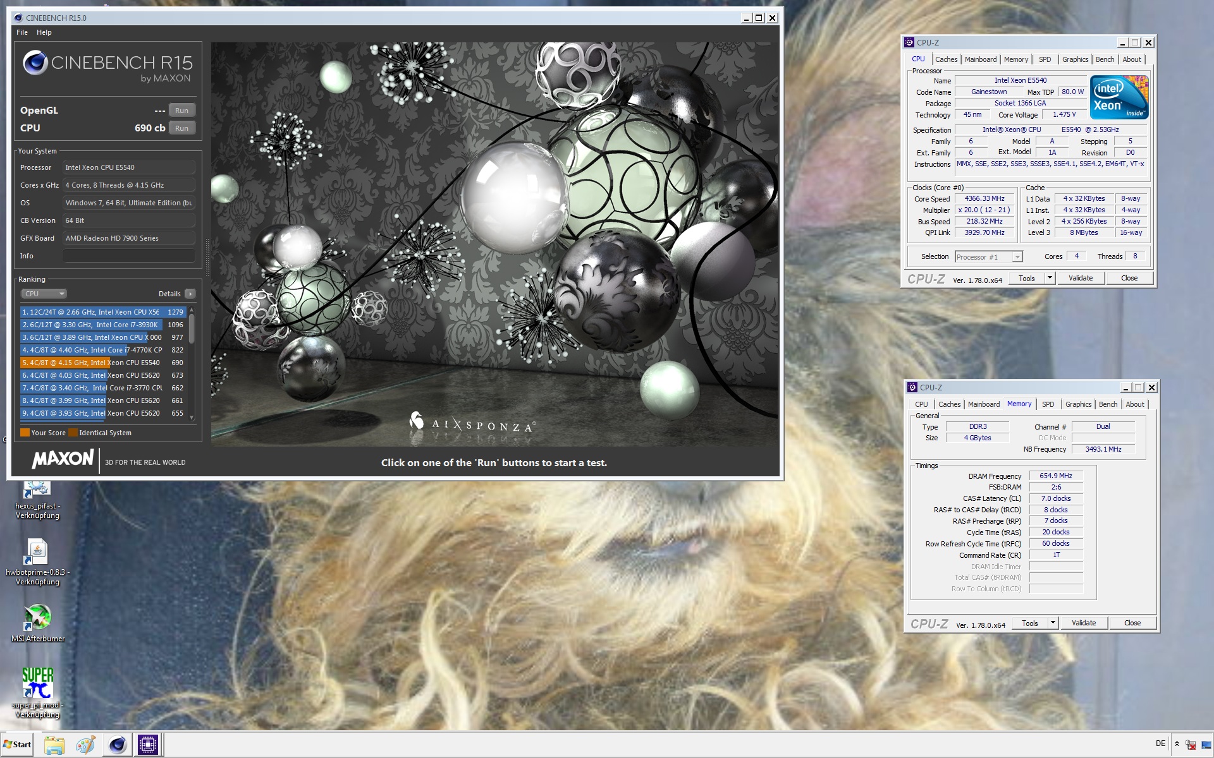Open Caches tab in top CPU-Z
The height and width of the screenshot is (758, 1214).
click(x=947, y=59)
